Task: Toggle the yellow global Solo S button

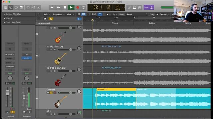Action: [x=51, y=19]
